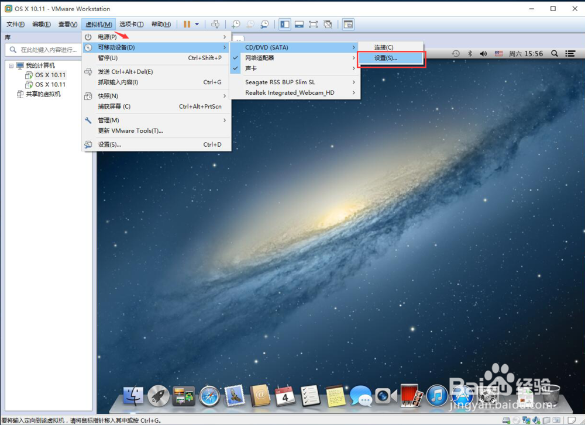Open 设置(S)... with the Ctrl+D shortcut label
The height and width of the screenshot is (425, 585).
coord(156,144)
